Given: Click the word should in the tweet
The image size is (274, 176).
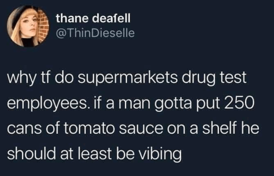Looking at the screenshot, I should (31, 153).
